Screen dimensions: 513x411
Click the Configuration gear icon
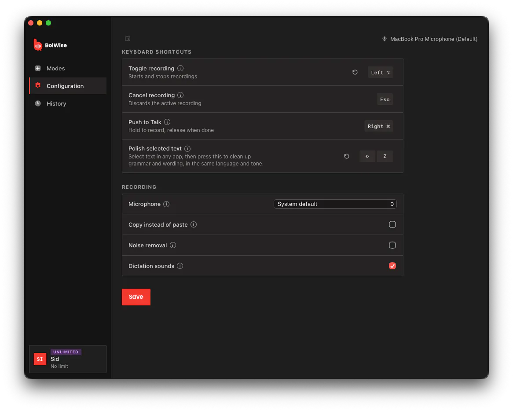pyautogui.click(x=38, y=85)
